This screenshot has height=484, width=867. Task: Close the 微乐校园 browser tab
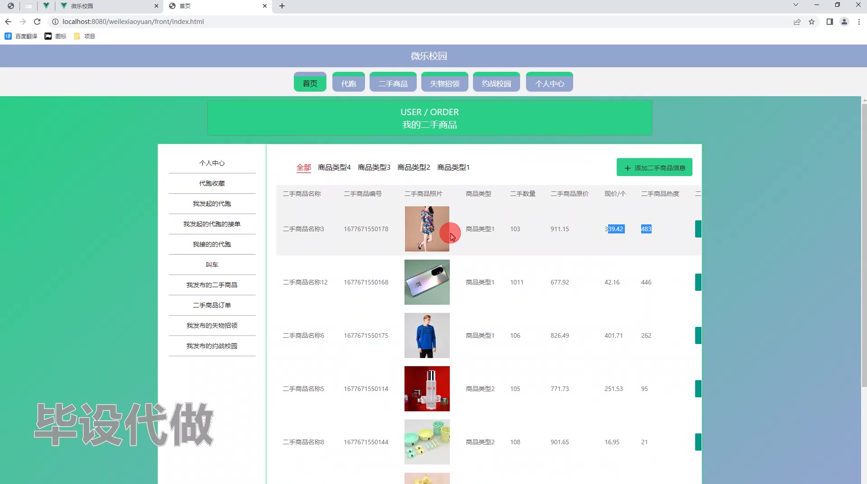pos(156,6)
